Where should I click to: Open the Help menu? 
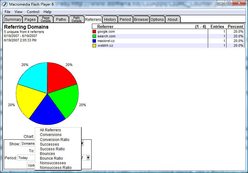(x=47, y=12)
